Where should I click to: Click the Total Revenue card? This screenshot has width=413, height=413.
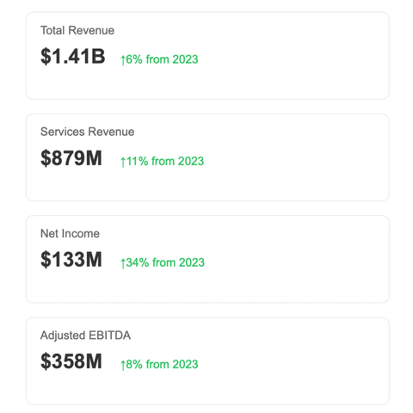tap(207, 56)
